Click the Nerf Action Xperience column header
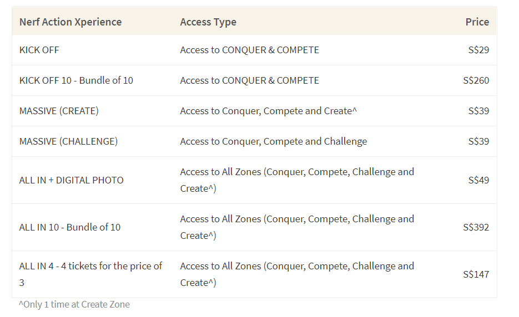The width and height of the screenshot is (519, 317). (x=70, y=22)
